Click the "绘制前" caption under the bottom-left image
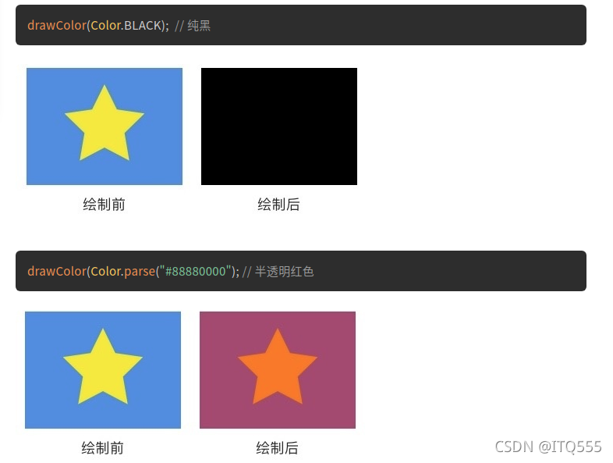Screen dimensions: 613x463 [102, 447]
